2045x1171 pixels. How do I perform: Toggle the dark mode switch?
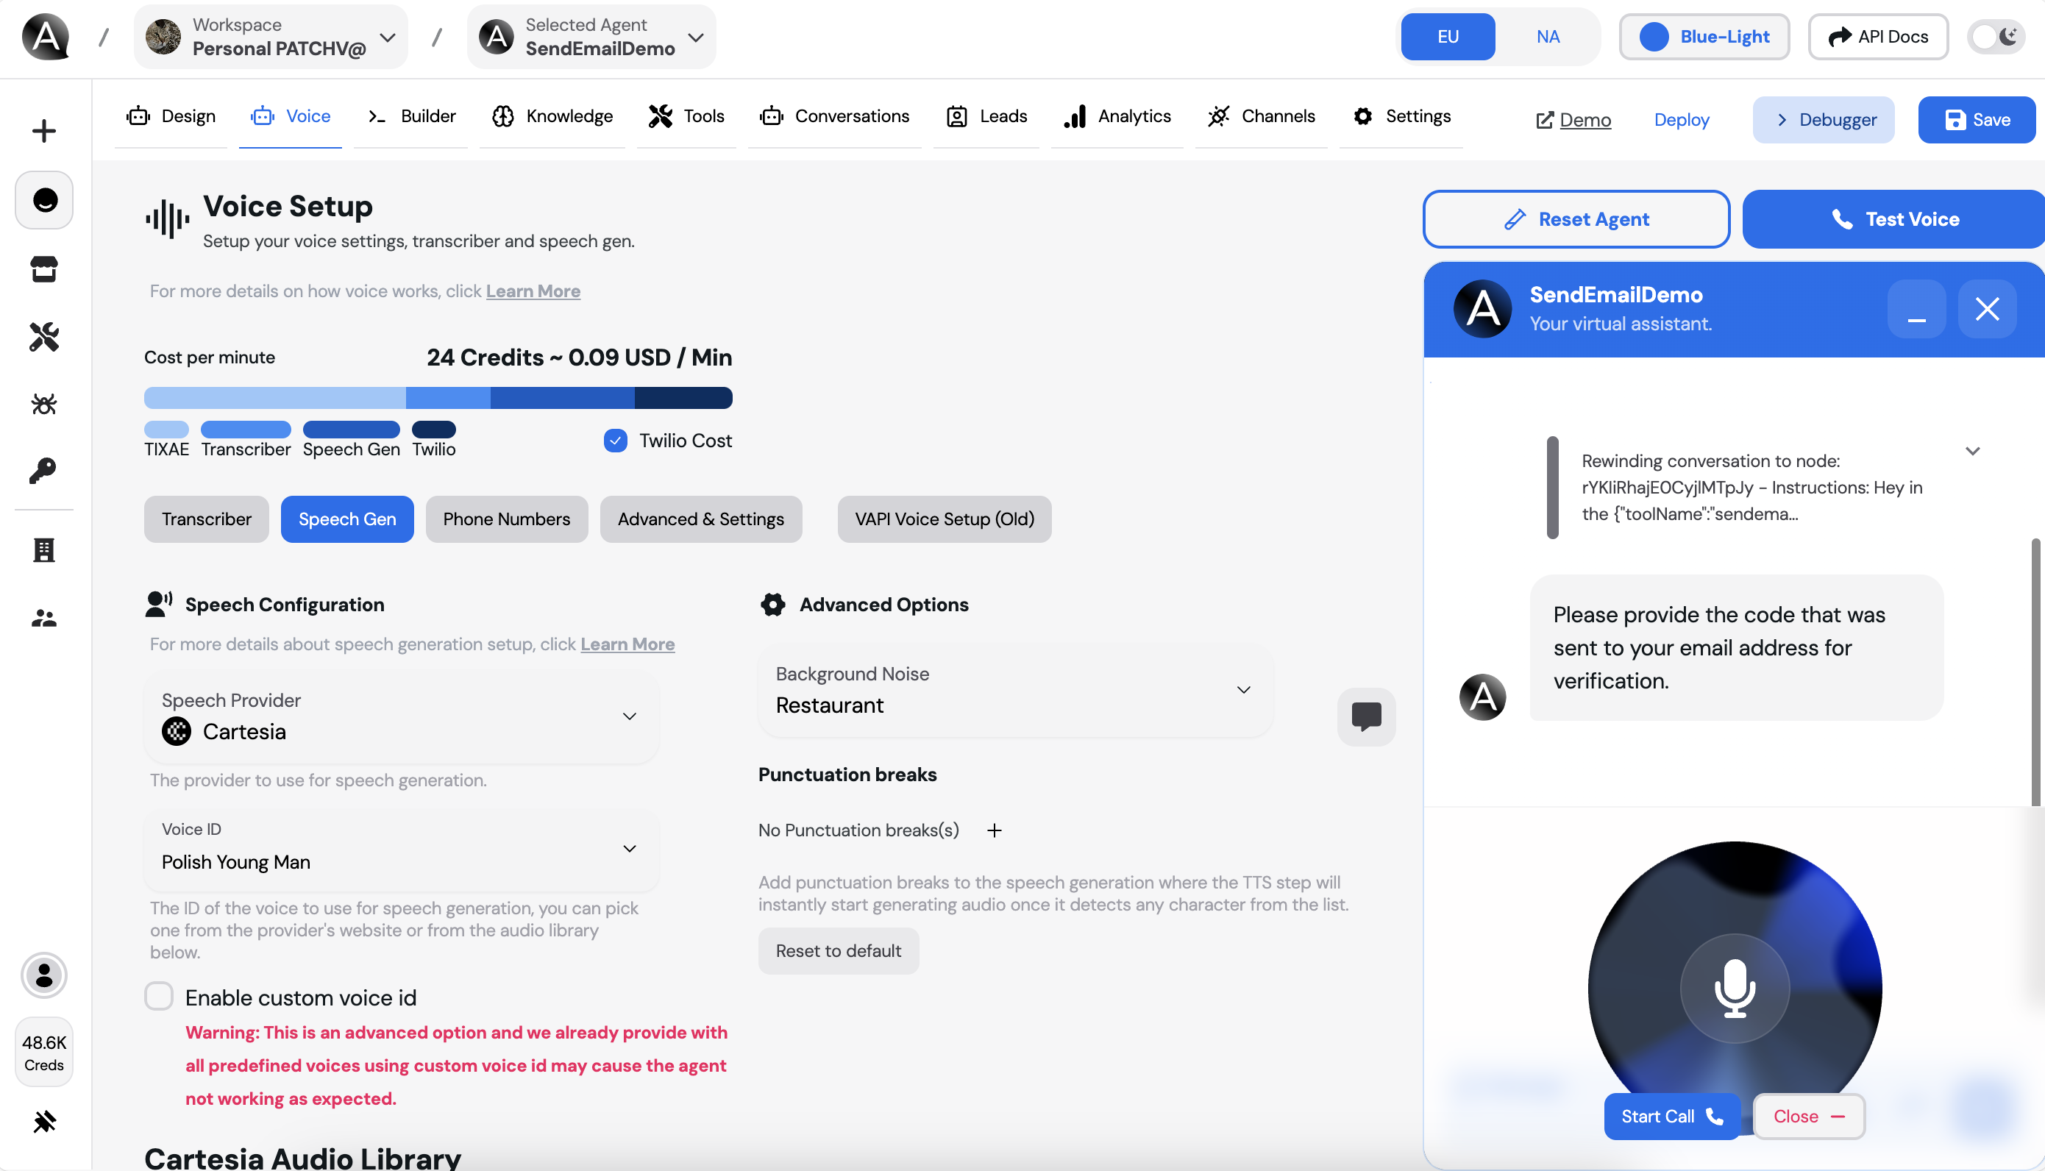pos(1995,37)
